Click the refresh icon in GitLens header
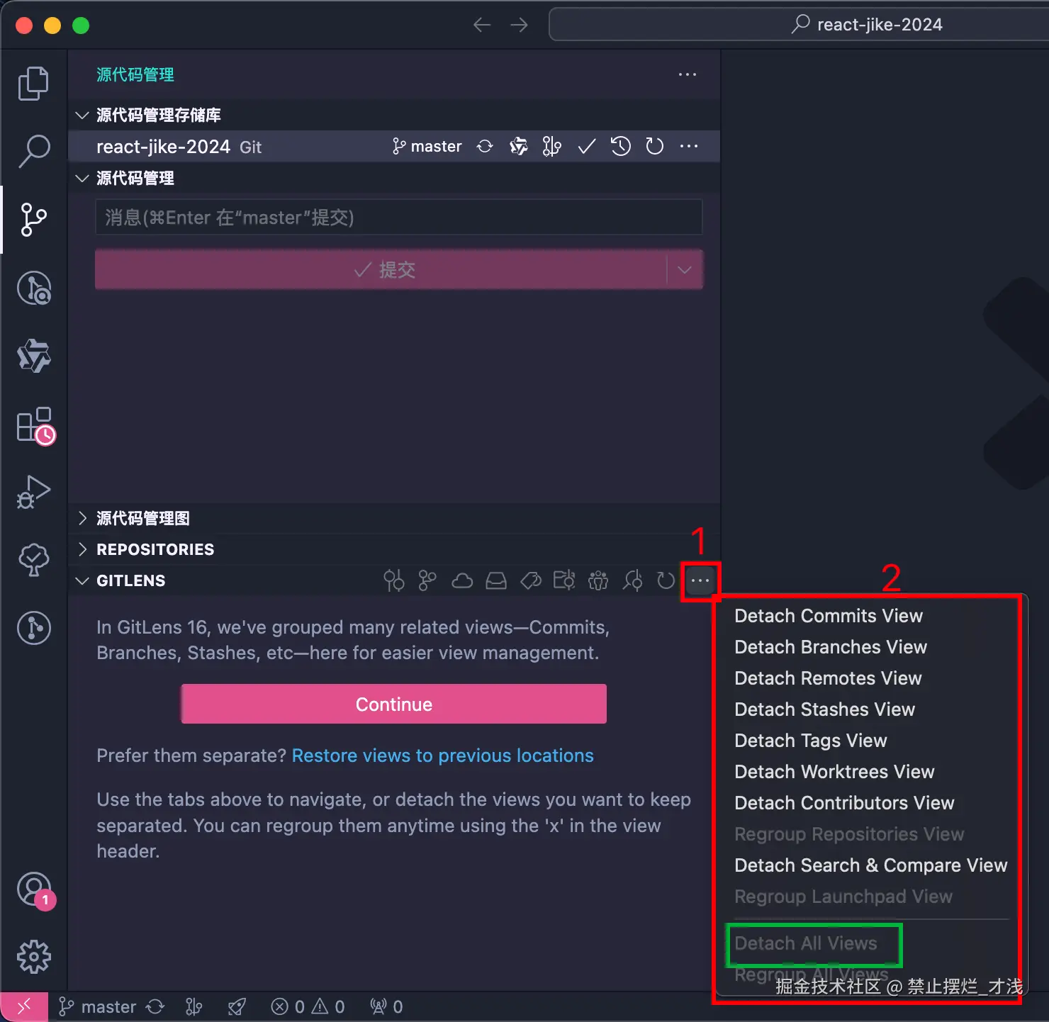The width and height of the screenshot is (1049, 1022). (x=666, y=580)
